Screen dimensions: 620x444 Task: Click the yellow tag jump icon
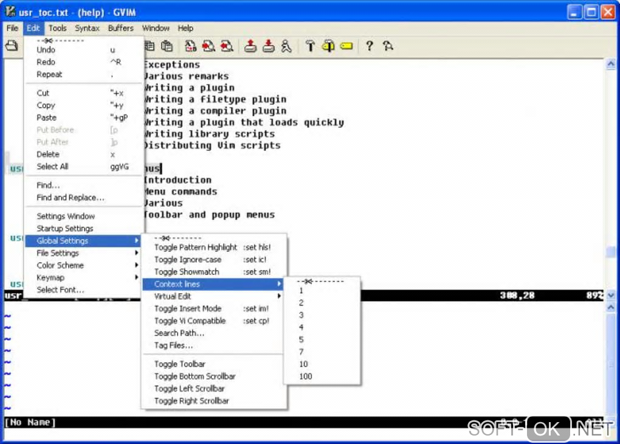[x=346, y=46]
